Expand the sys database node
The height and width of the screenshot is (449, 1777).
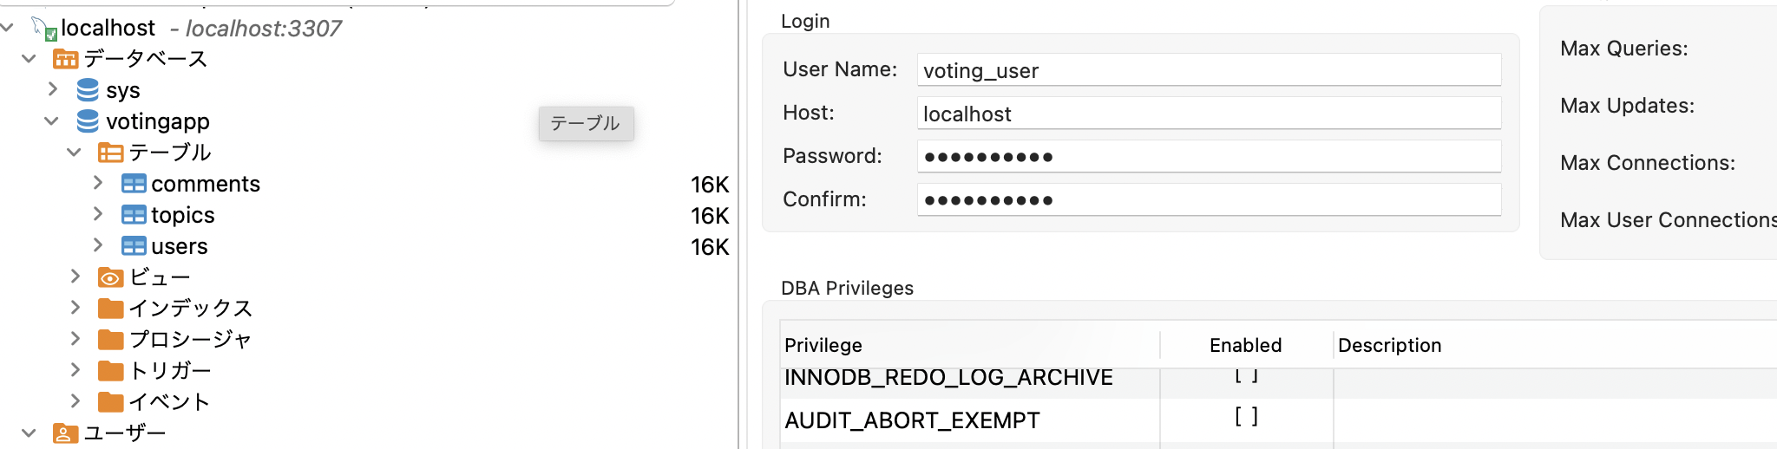53,89
